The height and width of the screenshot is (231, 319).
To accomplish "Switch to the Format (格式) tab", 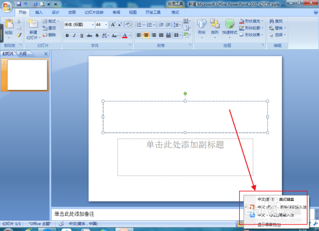I will (175, 12).
